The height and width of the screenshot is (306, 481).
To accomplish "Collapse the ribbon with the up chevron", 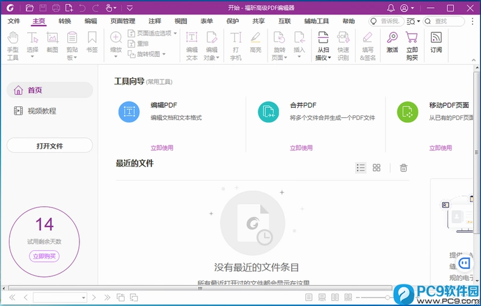I will tap(474, 60).
